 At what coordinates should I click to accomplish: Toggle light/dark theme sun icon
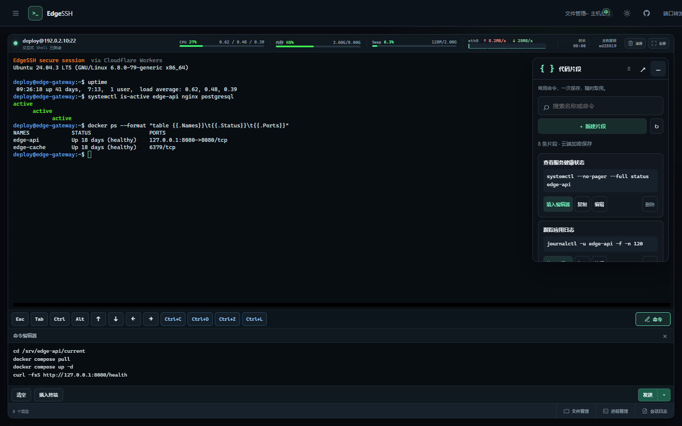627,13
